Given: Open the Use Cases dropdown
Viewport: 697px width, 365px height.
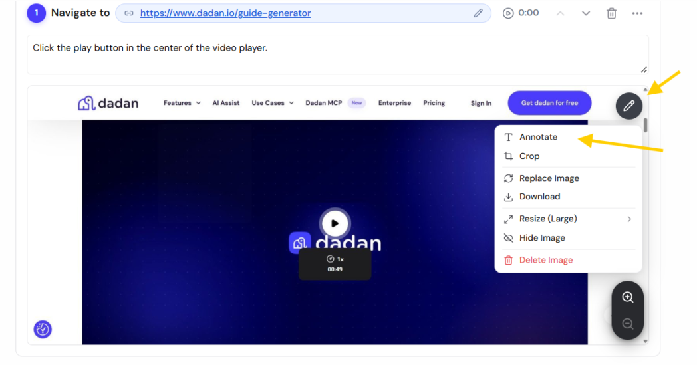Looking at the screenshot, I should (x=273, y=103).
